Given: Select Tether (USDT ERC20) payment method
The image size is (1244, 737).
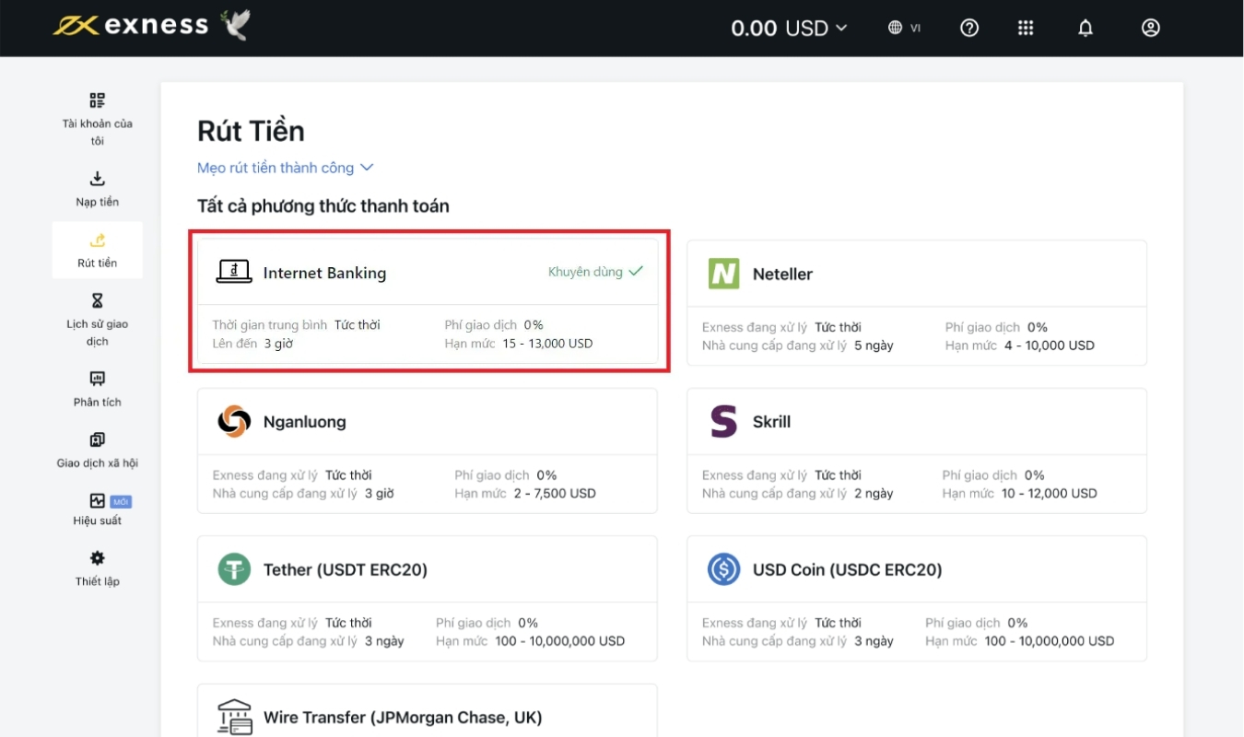Looking at the screenshot, I should [x=428, y=599].
